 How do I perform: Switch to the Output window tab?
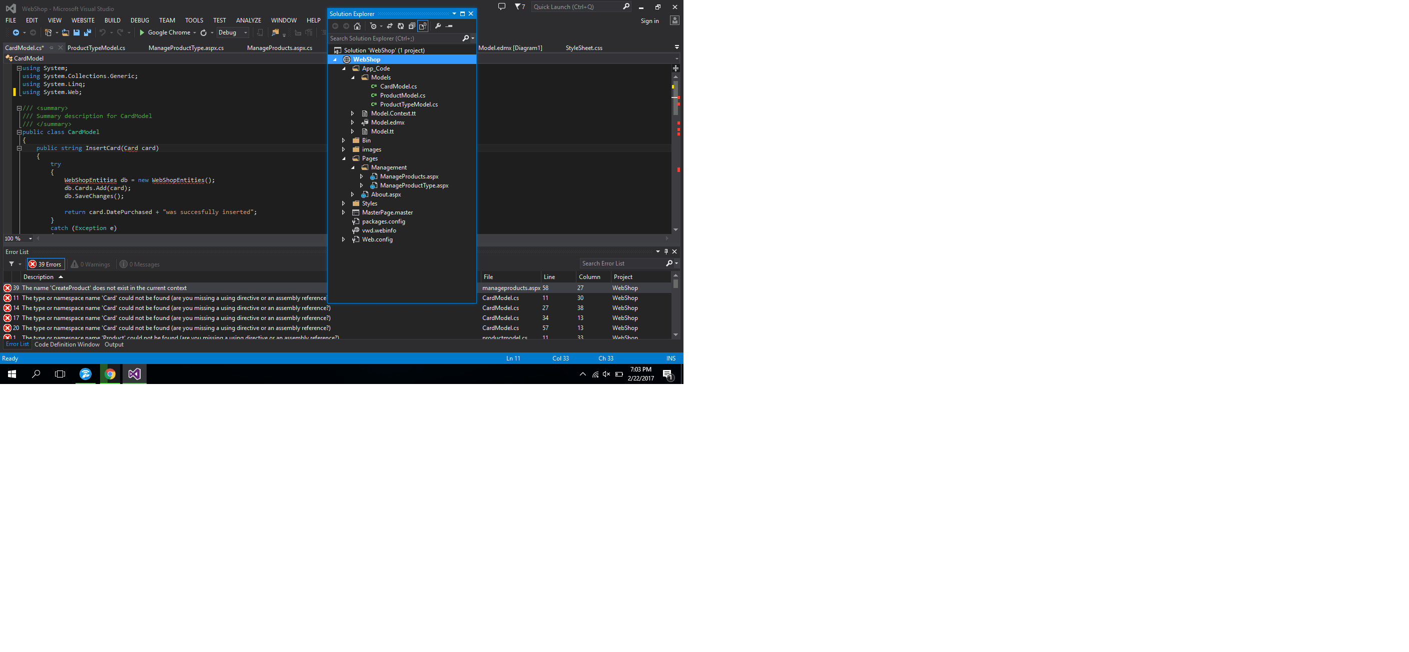coord(114,344)
